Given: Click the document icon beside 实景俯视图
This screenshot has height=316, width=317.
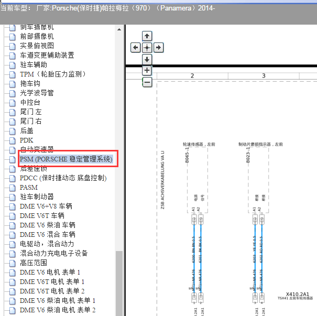Looking at the screenshot, I should tap(13, 46).
